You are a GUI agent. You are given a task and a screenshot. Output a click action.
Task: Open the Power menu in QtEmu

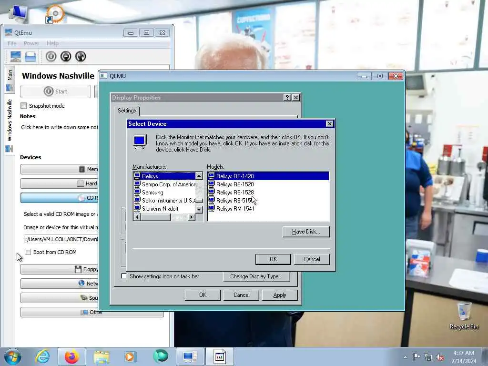[31, 43]
